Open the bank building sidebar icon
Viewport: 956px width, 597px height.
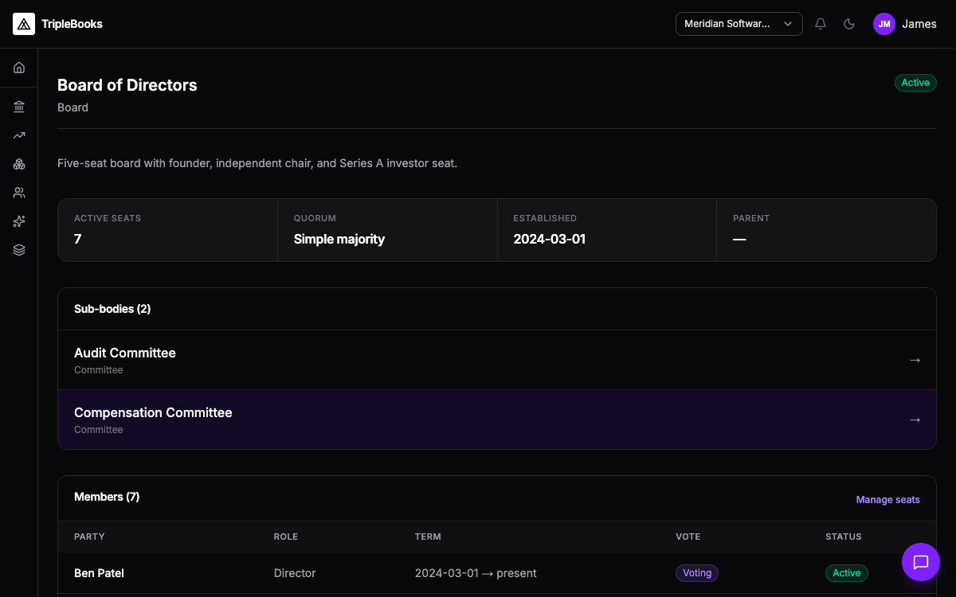[x=19, y=107]
